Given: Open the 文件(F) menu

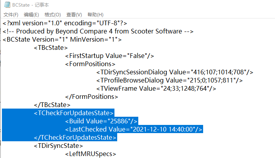Looking at the screenshot, I should pyautogui.click(x=11, y=15).
